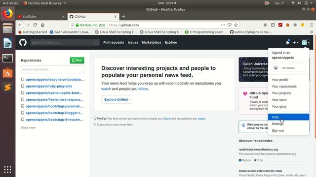Click the yellow extension icon in toolbar
Viewport: 316px width, 177px height.
pyautogui.click(x=303, y=25)
